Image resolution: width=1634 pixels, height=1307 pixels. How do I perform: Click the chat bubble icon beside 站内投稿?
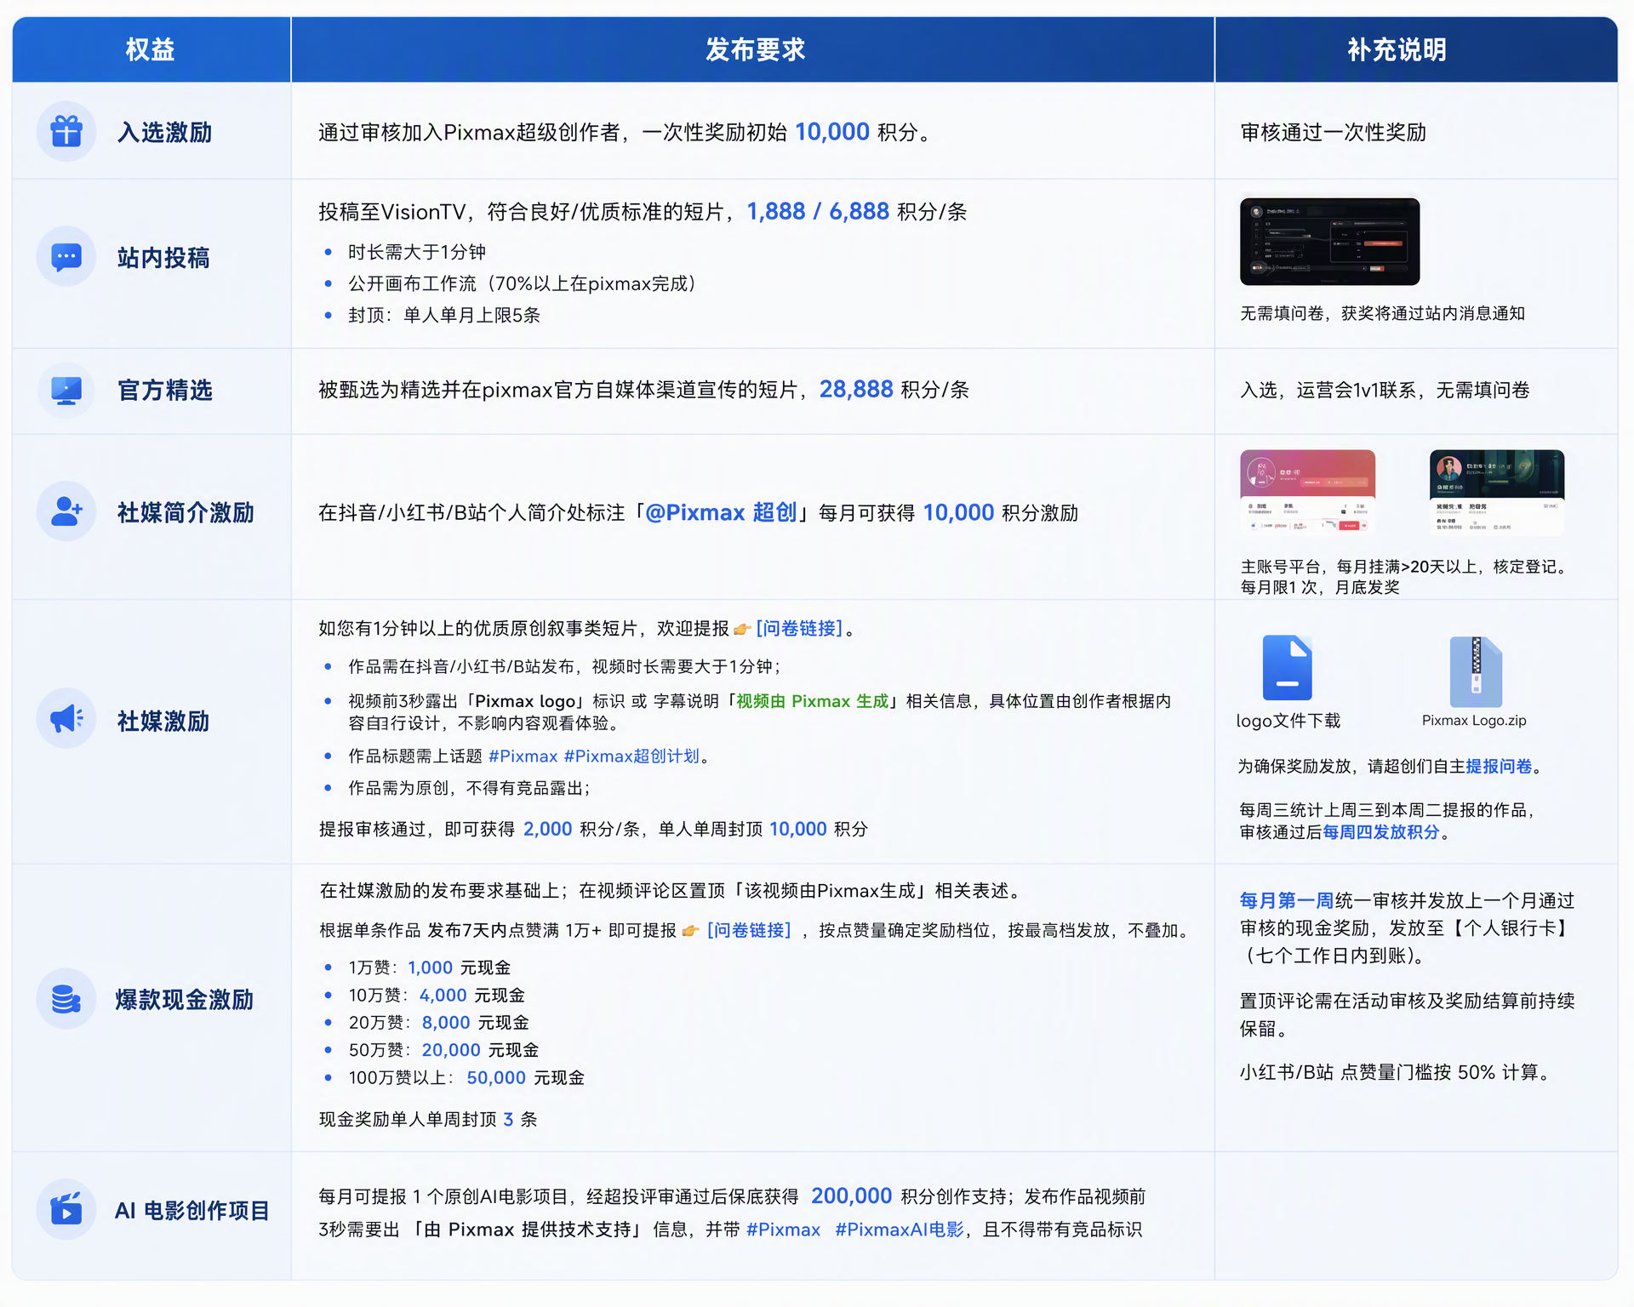66,256
